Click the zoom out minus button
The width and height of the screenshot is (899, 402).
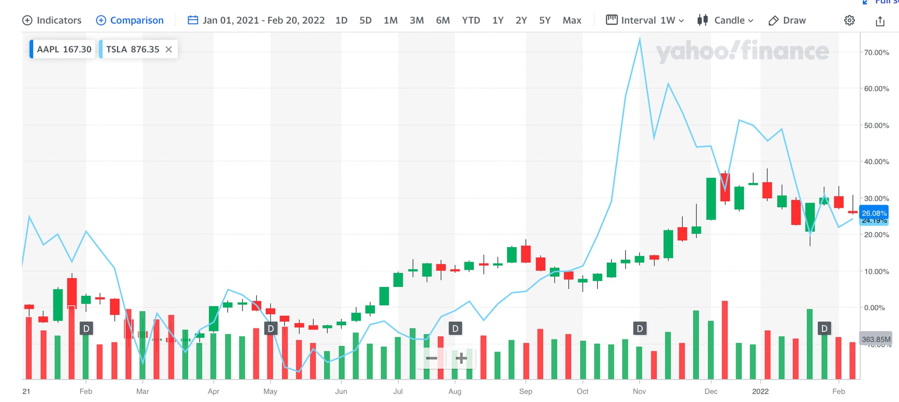[x=431, y=358]
